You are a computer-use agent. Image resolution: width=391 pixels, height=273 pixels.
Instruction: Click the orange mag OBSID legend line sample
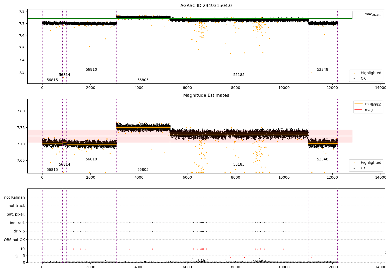click(x=359, y=104)
